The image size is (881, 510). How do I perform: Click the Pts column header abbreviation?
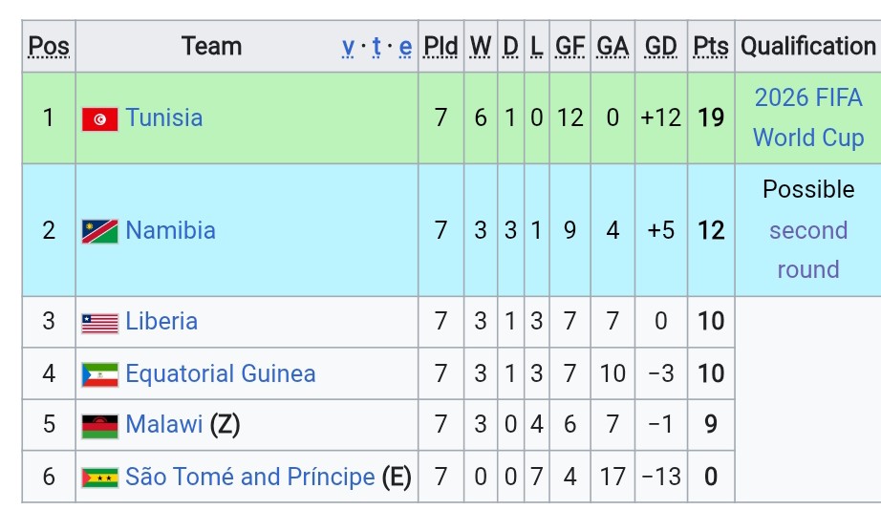(x=711, y=47)
